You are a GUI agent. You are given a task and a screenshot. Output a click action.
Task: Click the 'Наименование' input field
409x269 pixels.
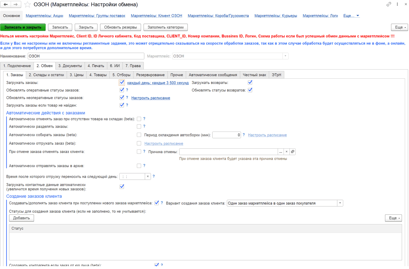[x=86, y=56]
